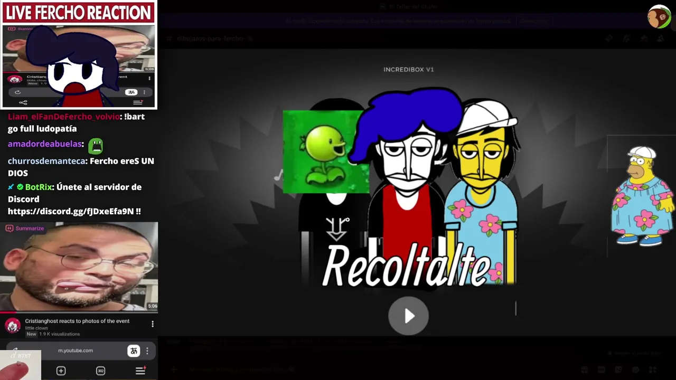Click the LIVE FERCHO REACTION banner
Image resolution: width=676 pixels, height=380 pixels.
tap(78, 13)
